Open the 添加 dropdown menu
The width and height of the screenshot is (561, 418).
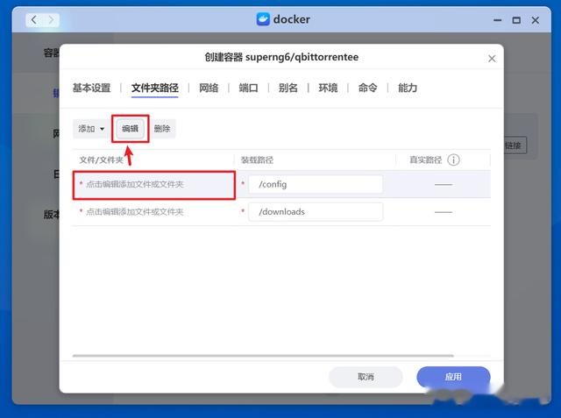91,129
